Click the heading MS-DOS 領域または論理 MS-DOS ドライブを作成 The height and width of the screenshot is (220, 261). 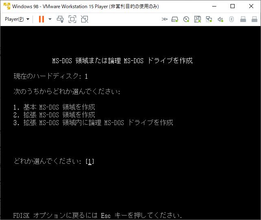(x=122, y=61)
